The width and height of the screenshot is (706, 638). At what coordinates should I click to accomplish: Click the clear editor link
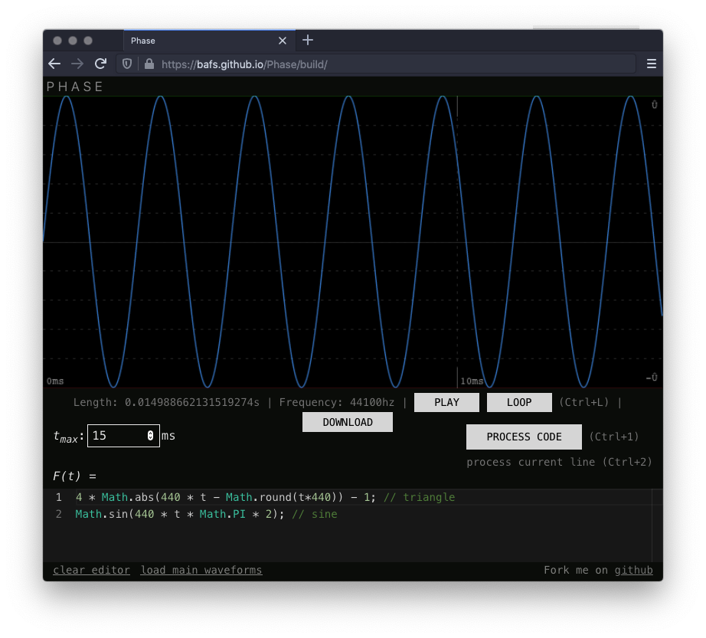[x=91, y=570]
